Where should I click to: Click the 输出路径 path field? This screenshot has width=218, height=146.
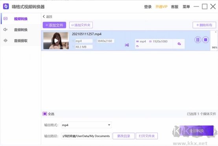point(86,136)
